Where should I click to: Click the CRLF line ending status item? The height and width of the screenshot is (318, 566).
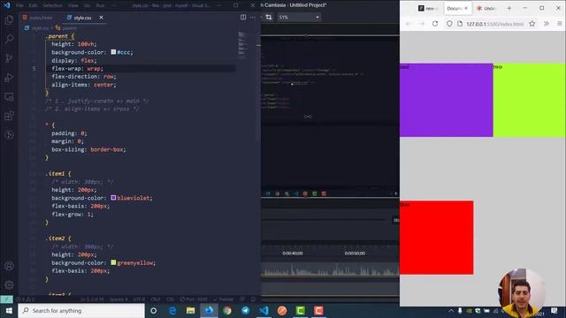156,299
